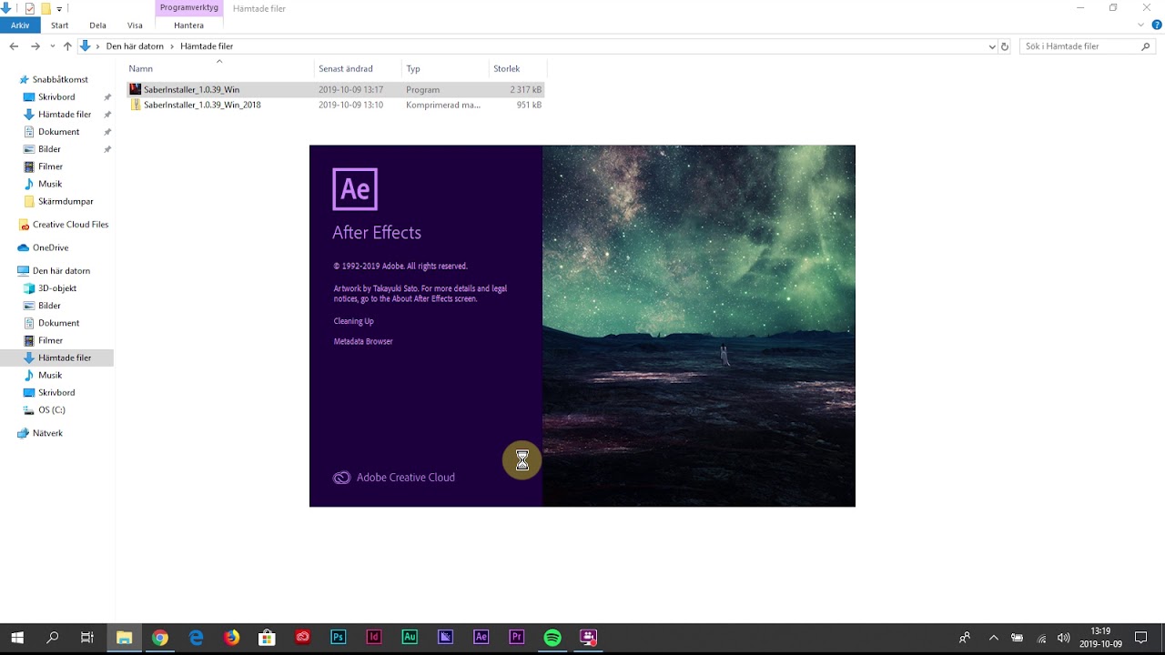The width and height of the screenshot is (1165, 655).
Task: Open Microsoft Edge from the taskbar
Action: (196, 638)
